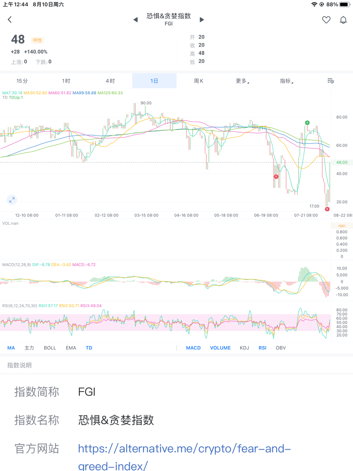The width and height of the screenshot is (353, 471).
Task: Toggle the OBV sub-indicator
Action: (x=281, y=348)
